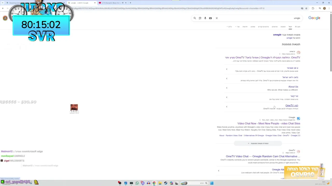
Task: Expand the About Us sitelink chevron
Action: 227,88
